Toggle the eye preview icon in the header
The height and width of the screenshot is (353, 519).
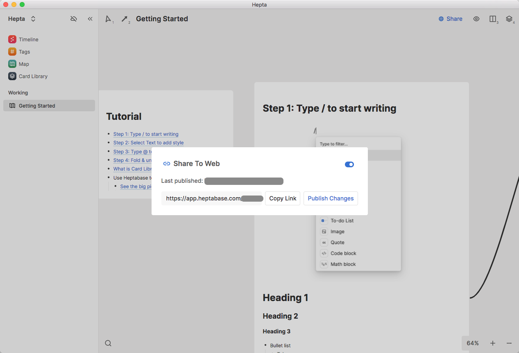(x=476, y=19)
